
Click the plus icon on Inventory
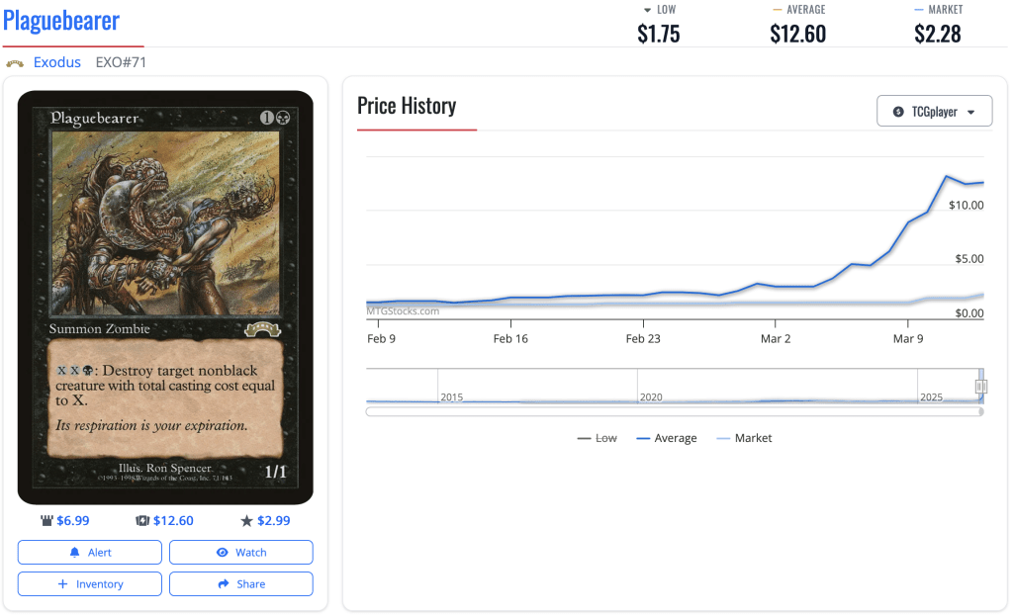click(x=63, y=584)
